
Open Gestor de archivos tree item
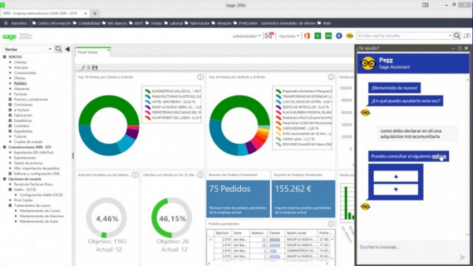pyautogui.click(x=28, y=163)
